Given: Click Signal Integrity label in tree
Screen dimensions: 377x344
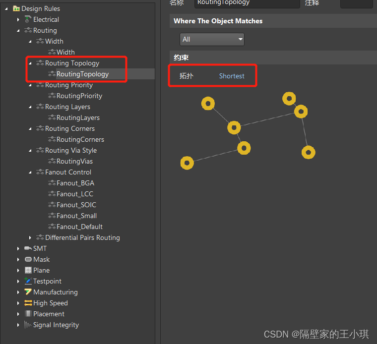Looking at the screenshot, I should (x=56, y=325).
